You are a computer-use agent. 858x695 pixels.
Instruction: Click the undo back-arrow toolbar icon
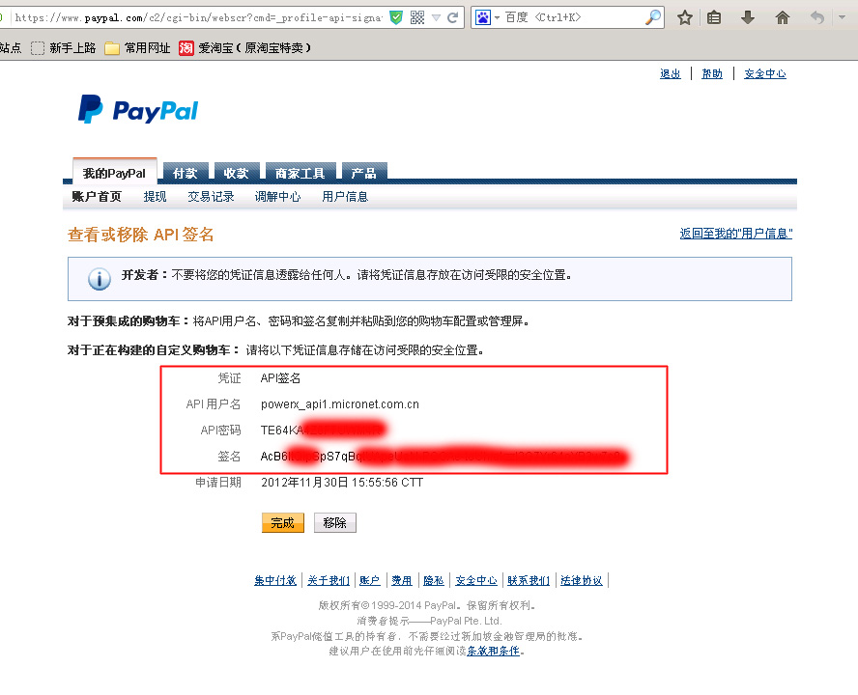coord(817,18)
